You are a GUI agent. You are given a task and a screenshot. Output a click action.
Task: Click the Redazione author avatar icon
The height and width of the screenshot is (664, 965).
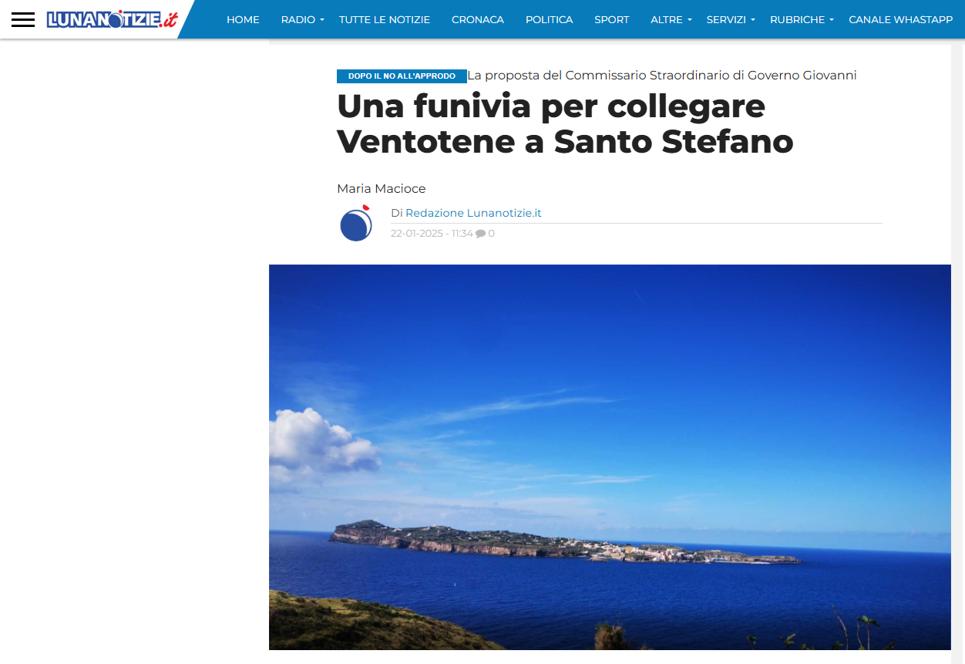(x=356, y=223)
